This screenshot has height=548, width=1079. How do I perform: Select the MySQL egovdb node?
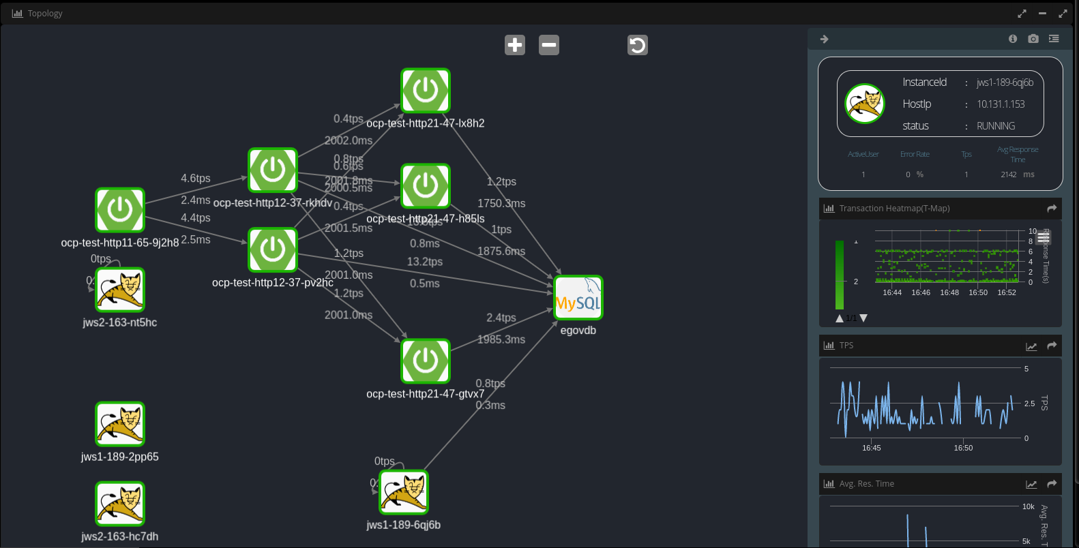tap(578, 298)
